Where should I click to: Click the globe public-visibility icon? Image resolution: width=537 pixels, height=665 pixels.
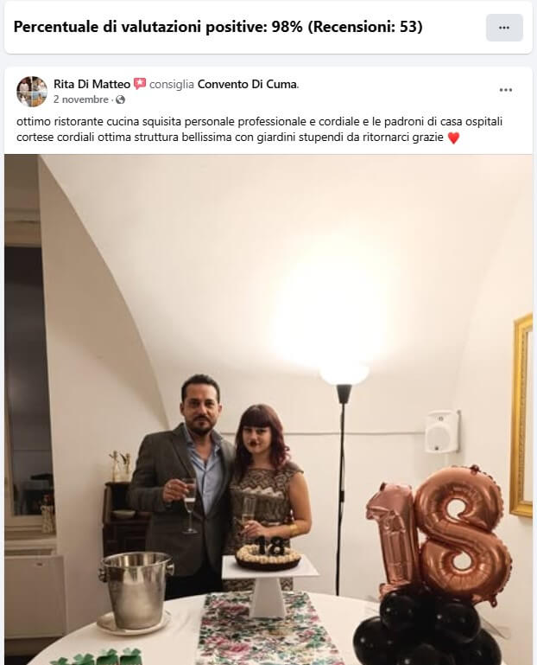click(x=120, y=99)
